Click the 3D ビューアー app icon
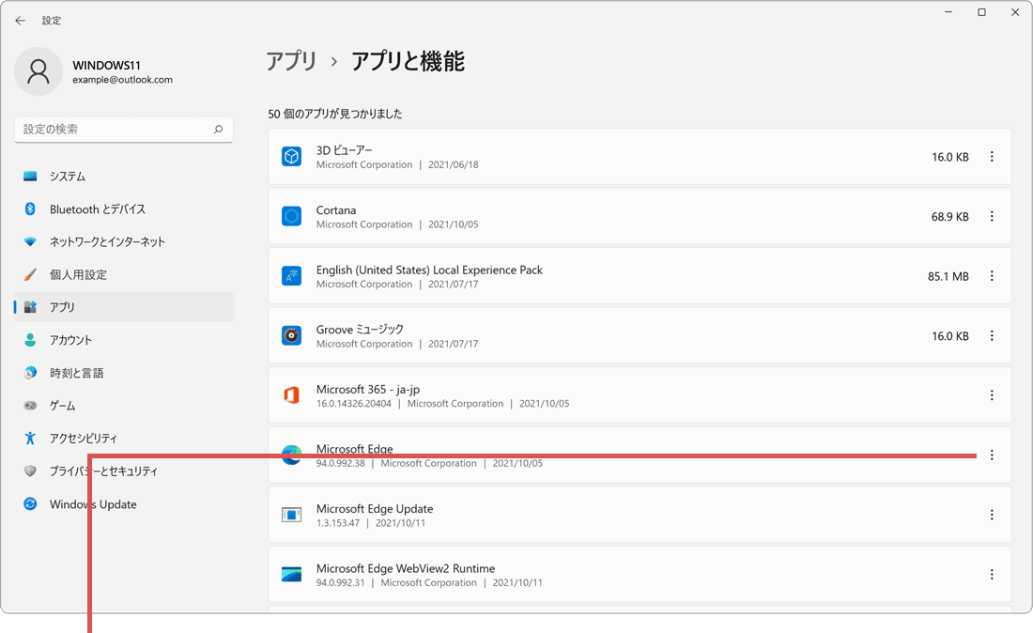 pyautogui.click(x=291, y=156)
